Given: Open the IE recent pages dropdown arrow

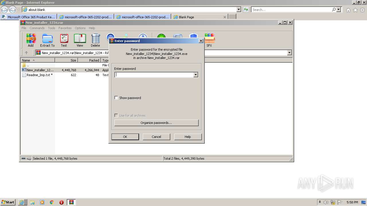Looking at the screenshot, I should (19, 10).
